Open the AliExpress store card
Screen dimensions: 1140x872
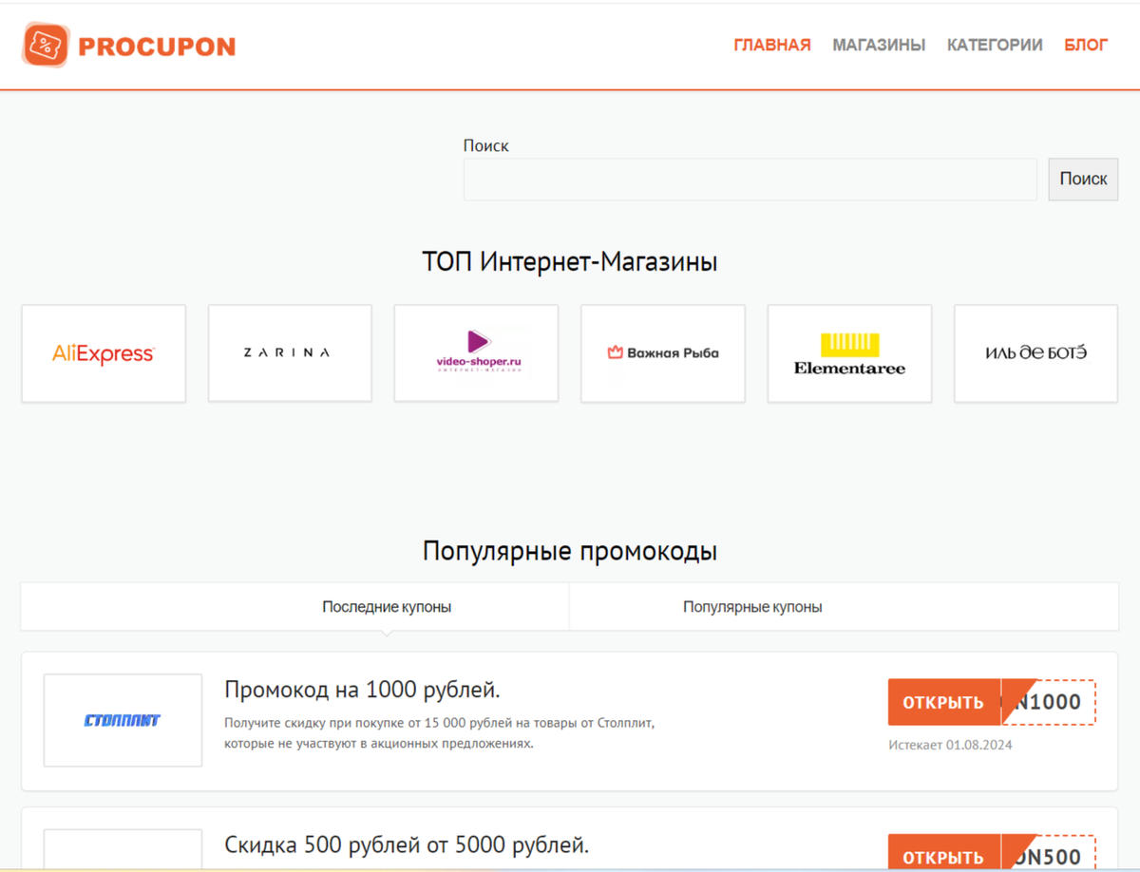(x=104, y=353)
